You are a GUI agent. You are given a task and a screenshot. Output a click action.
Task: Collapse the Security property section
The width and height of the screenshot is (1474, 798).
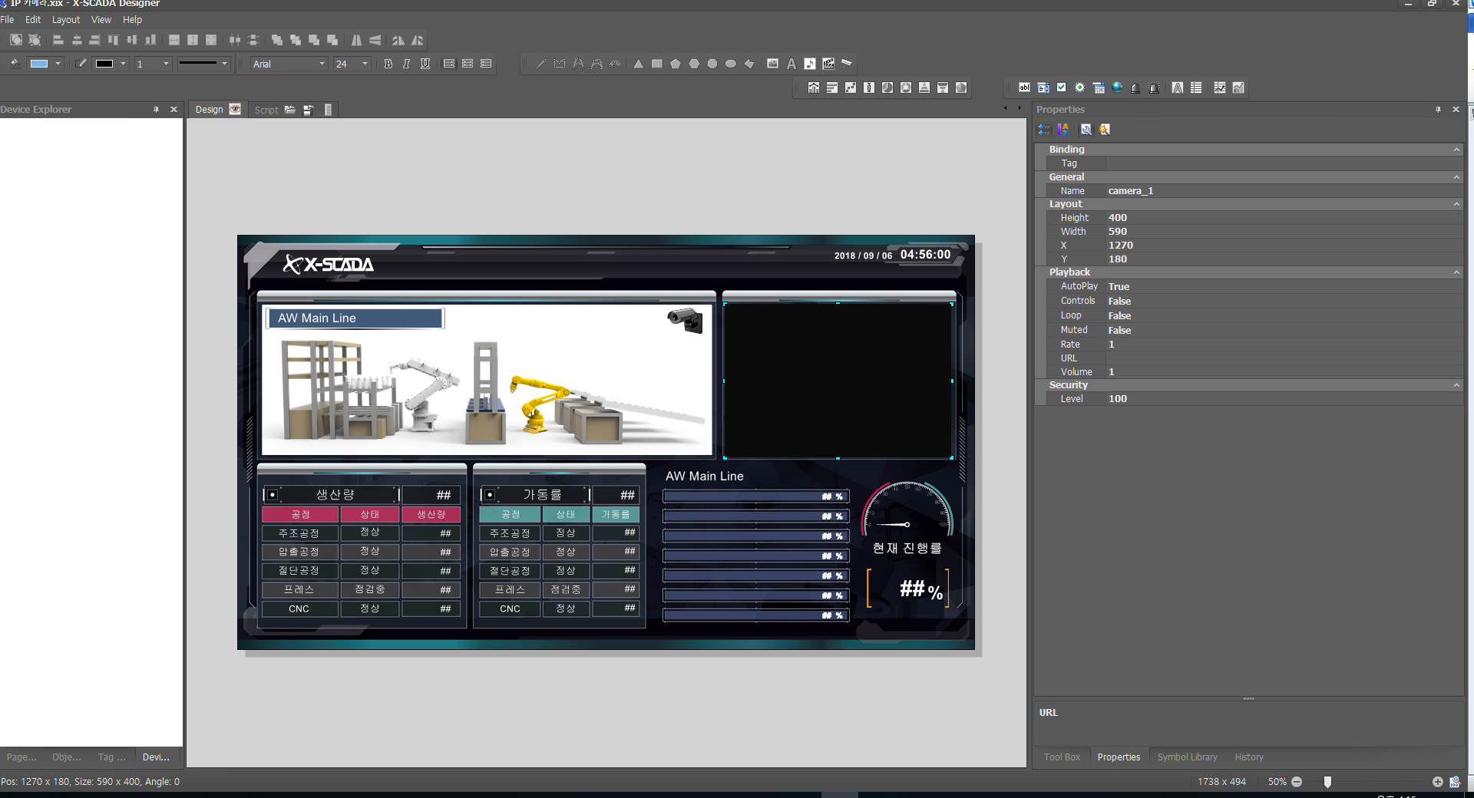1456,385
